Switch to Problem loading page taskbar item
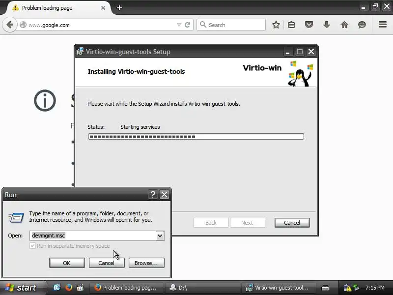The image size is (393, 295). [x=128, y=288]
